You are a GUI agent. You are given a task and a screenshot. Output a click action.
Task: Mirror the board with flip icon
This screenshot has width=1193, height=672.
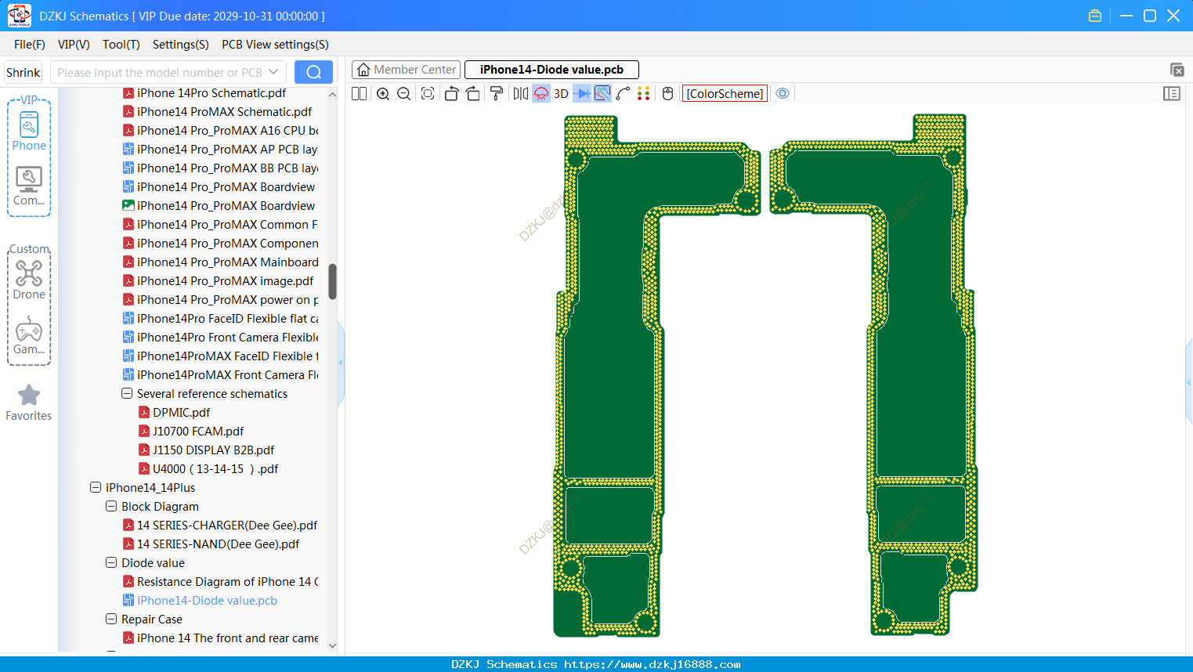[x=521, y=94]
